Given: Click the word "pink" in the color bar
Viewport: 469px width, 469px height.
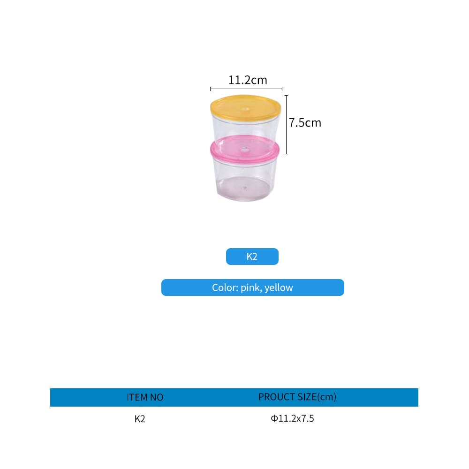Looking at the screenshot, I should (251, 287).
